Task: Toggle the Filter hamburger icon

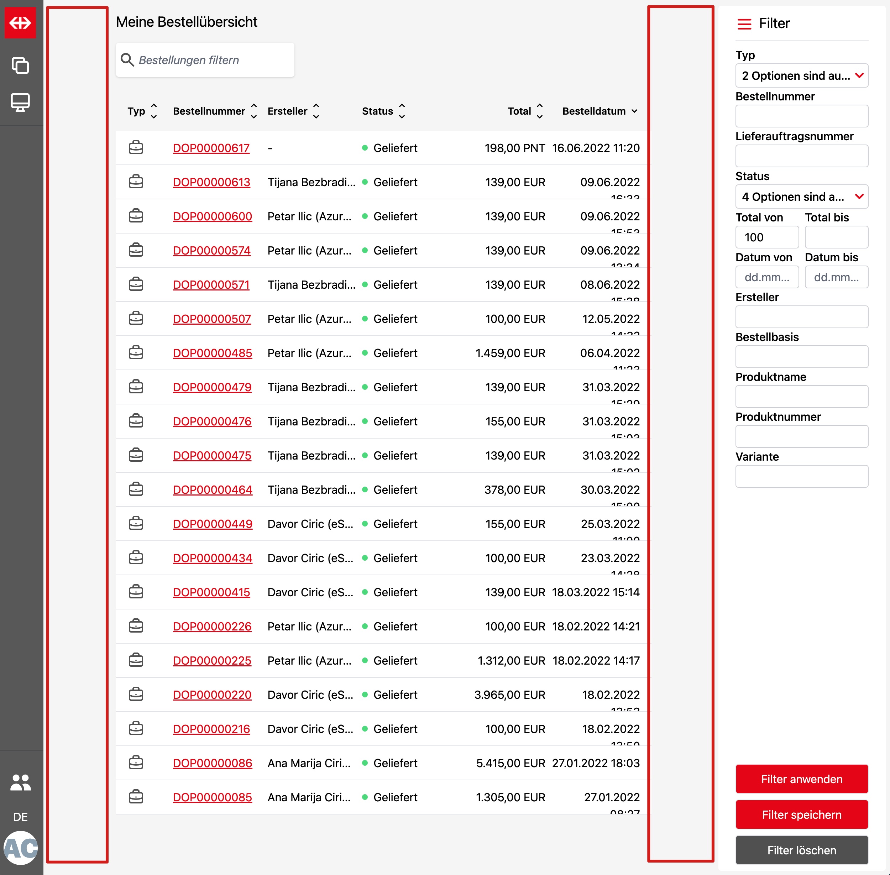Action: [744, 24]
